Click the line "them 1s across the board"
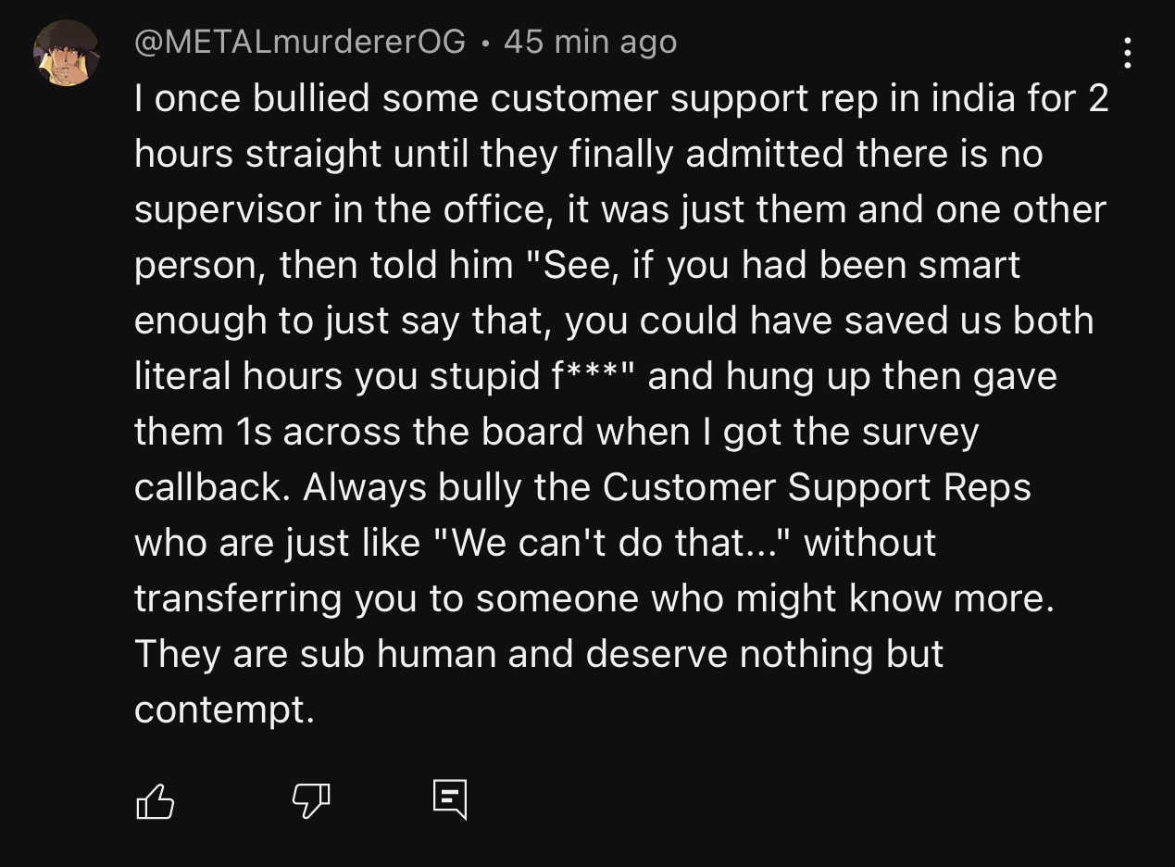 [x=556, y=432]
